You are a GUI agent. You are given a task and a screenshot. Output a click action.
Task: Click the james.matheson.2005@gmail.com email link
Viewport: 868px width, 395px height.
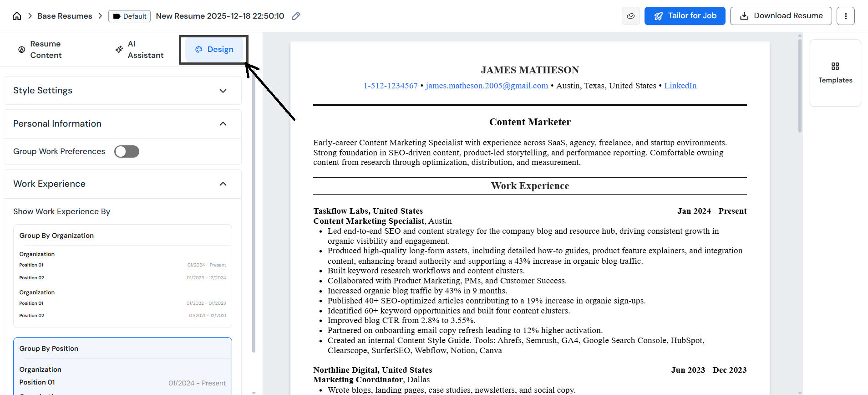pyautogui.click(x=487, y=86)
